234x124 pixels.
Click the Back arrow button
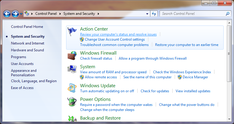7,14
